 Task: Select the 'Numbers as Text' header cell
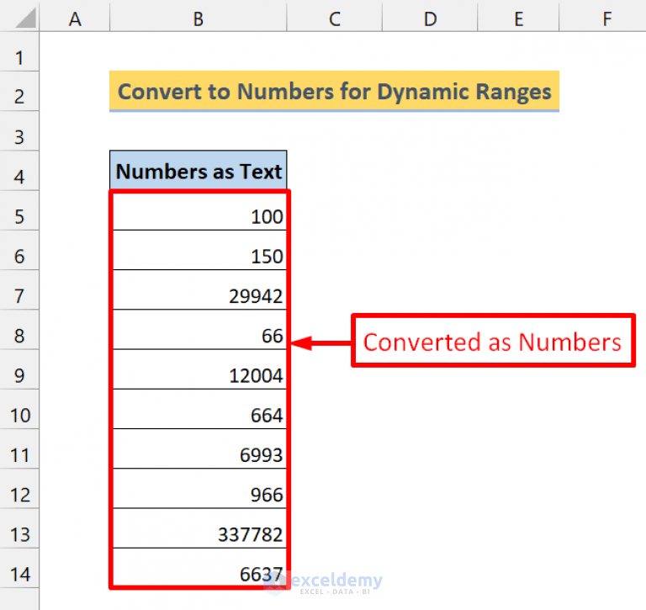click(199, 171)
